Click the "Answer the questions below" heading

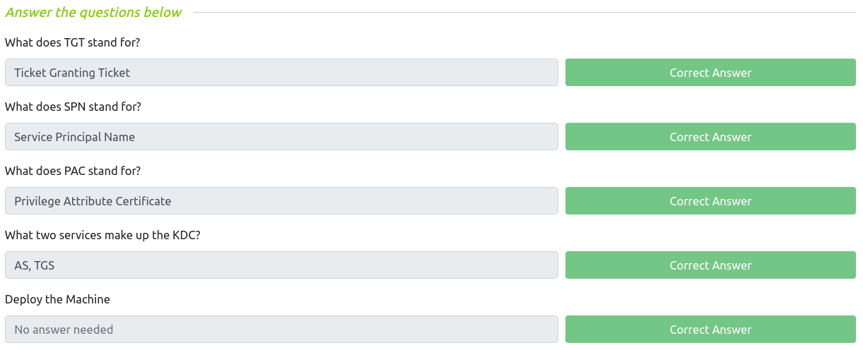93,12
